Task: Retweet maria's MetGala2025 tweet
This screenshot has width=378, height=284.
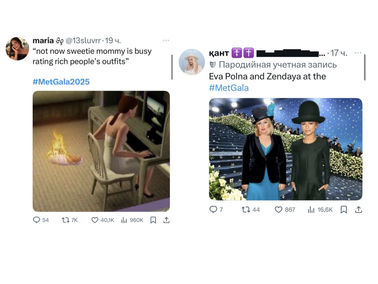Action: coord(65,220)
